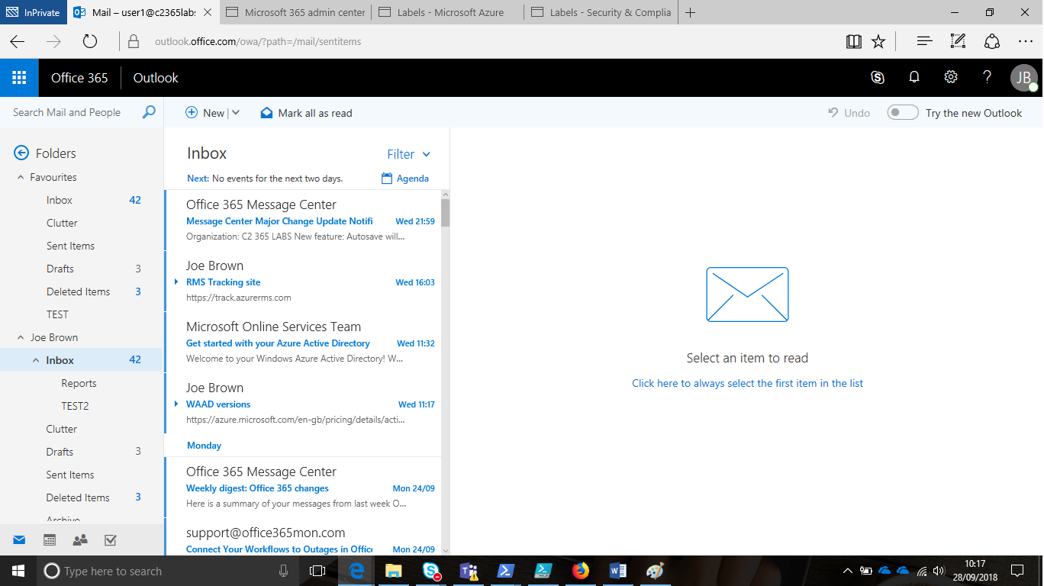
Task: Expand the RMS Tracking site conversation
Action: coord(177,282)
